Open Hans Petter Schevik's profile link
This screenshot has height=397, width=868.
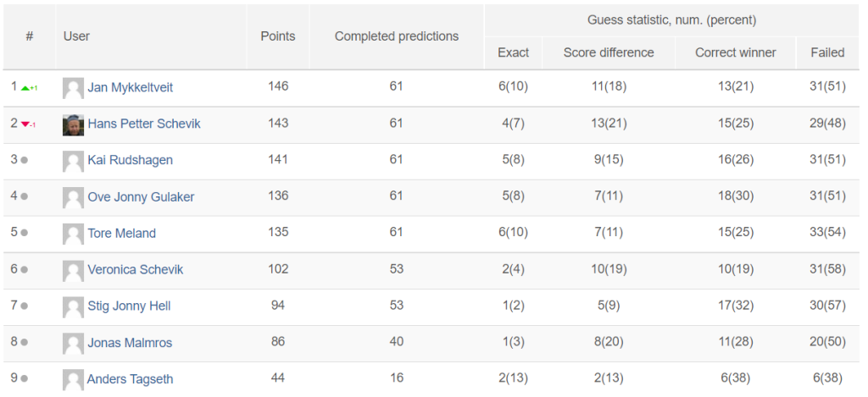coord(144,124)
